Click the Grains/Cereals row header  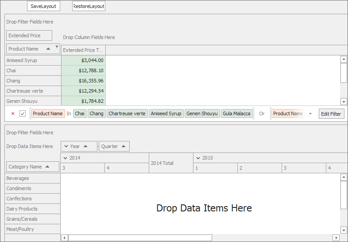tap(32, 219)
